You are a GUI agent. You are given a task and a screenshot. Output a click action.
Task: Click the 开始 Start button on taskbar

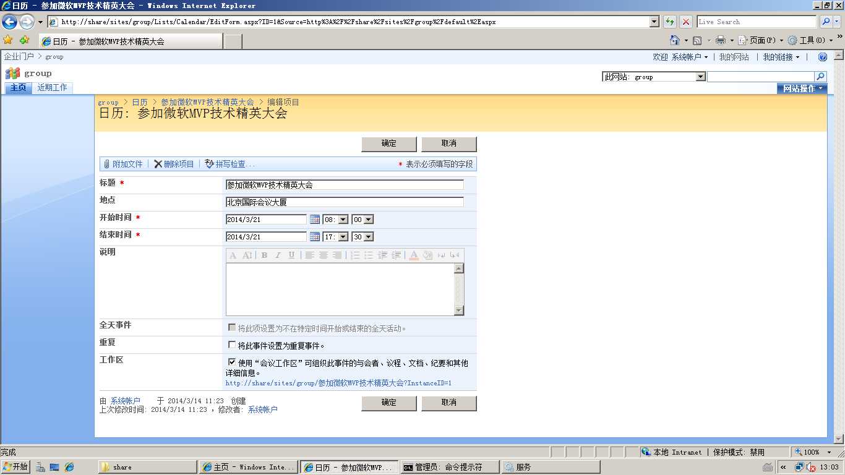point(15,467)
